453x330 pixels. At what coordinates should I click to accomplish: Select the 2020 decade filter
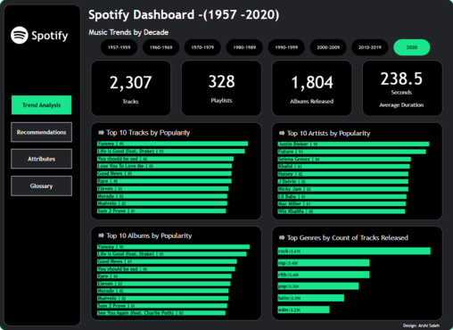[412, 47]
